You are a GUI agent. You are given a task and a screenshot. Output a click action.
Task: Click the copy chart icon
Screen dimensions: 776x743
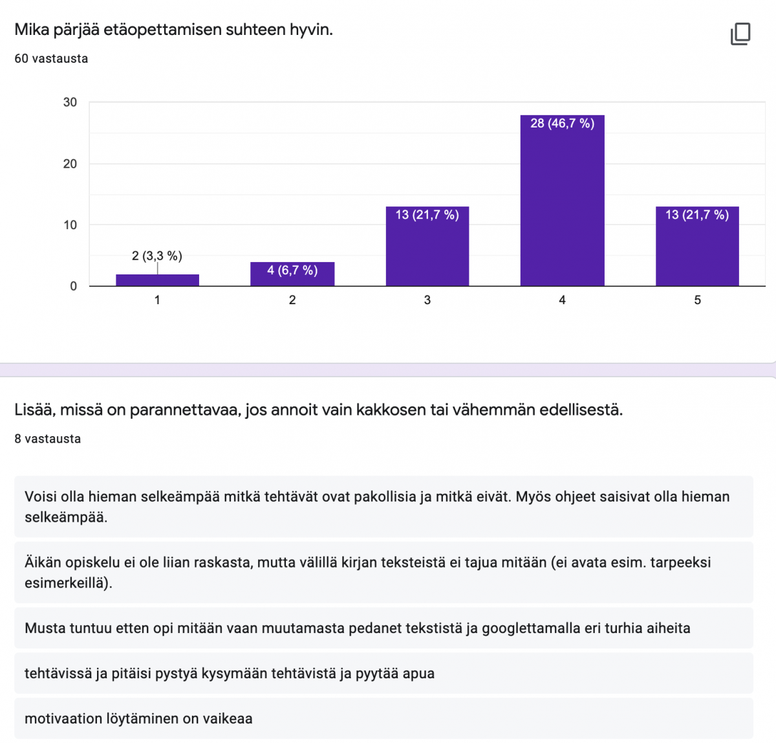pos(740,34)
